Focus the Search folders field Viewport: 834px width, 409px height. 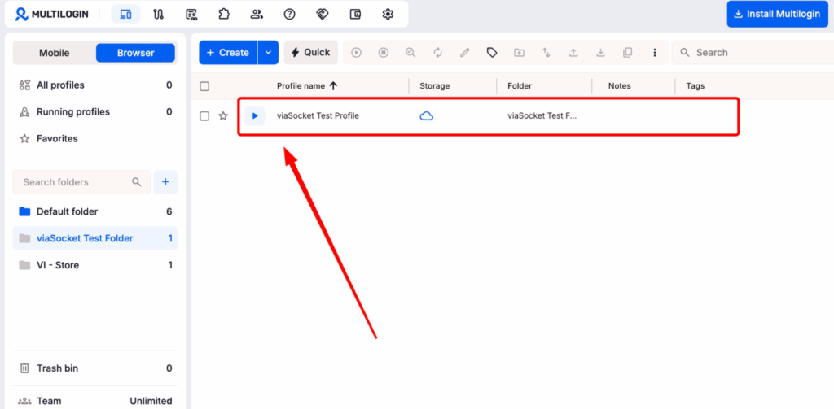click(82, 182)
